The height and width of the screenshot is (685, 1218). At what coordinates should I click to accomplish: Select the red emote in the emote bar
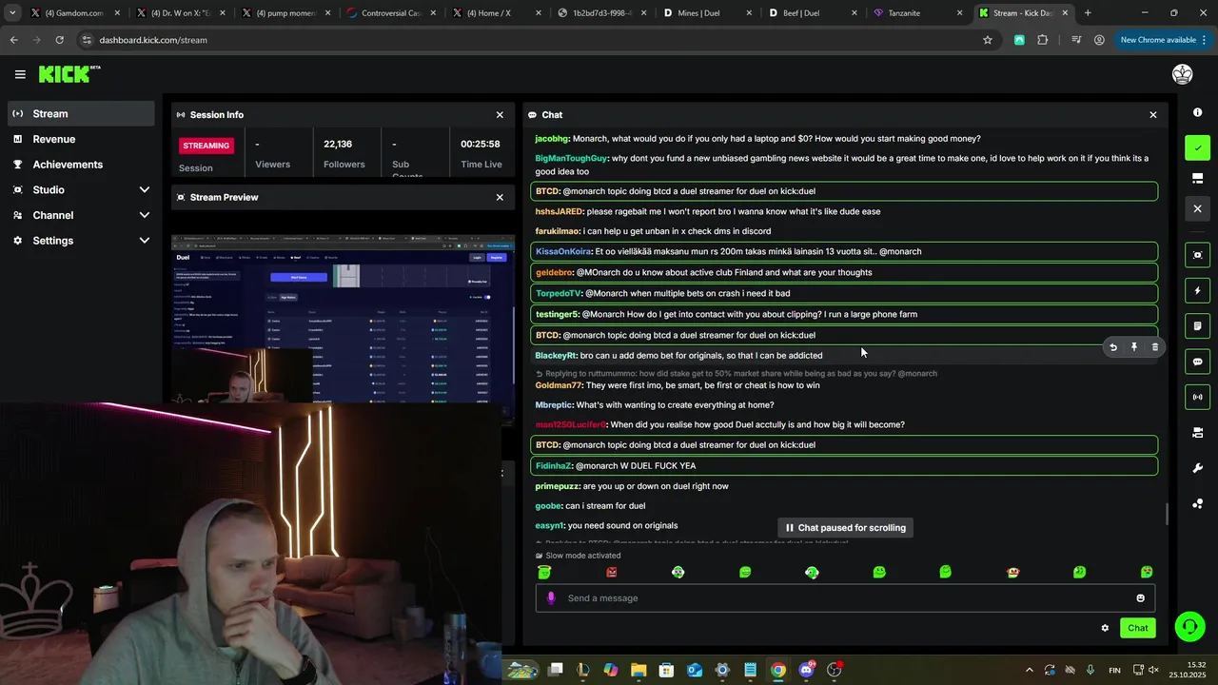(x=612, y=572)
